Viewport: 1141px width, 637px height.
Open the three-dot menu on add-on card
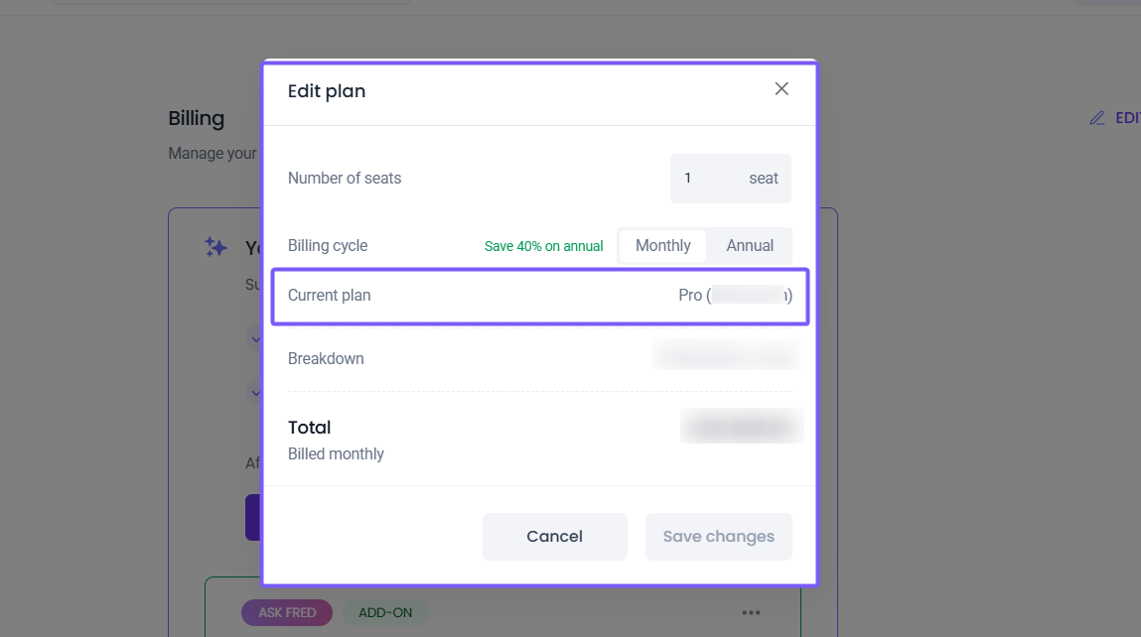[751, 612]
